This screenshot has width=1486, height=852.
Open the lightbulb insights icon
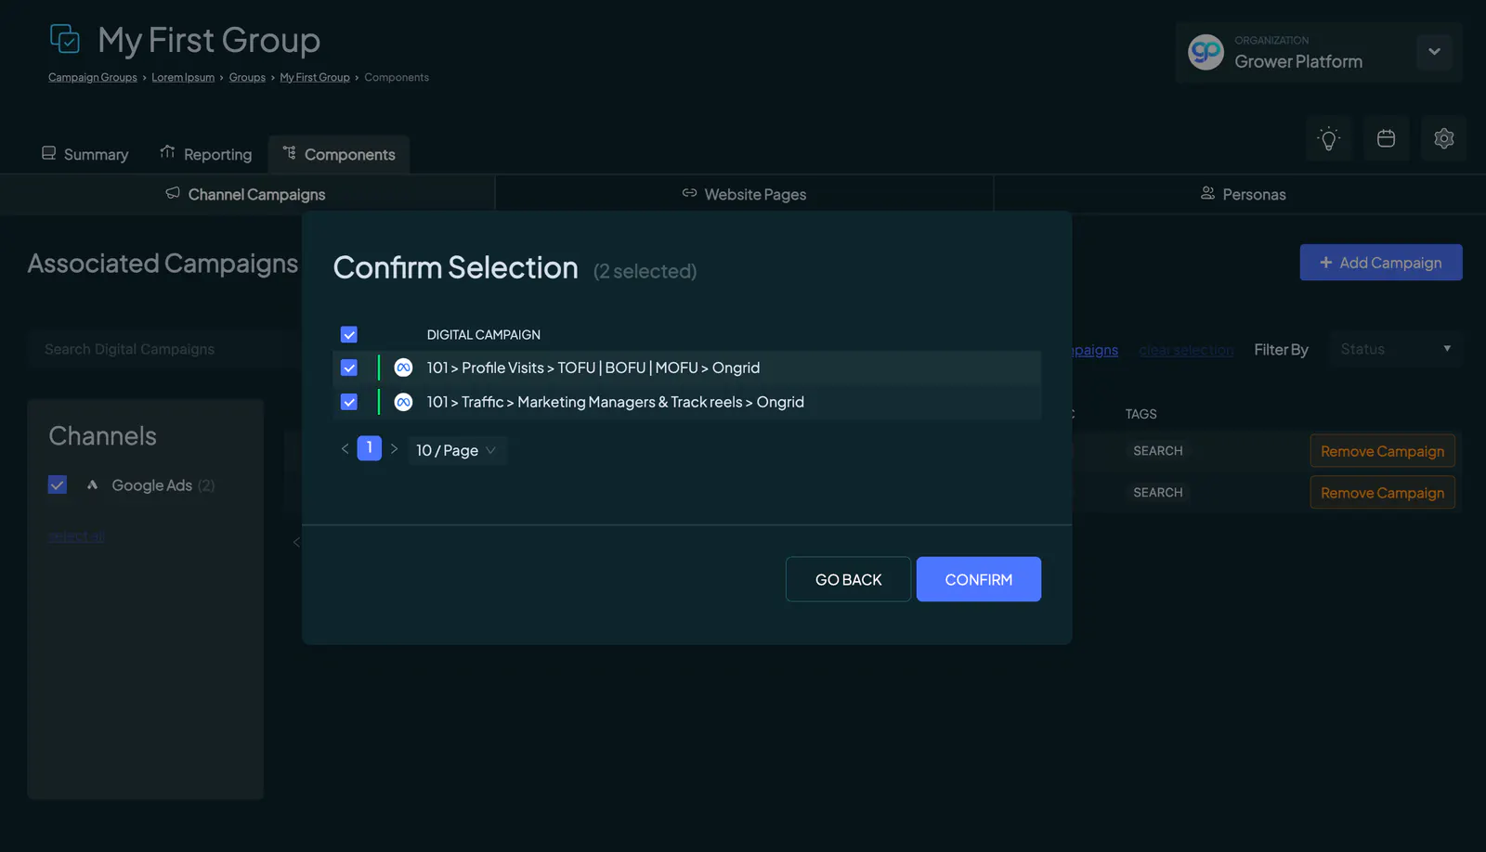(x=1329, y=139)
